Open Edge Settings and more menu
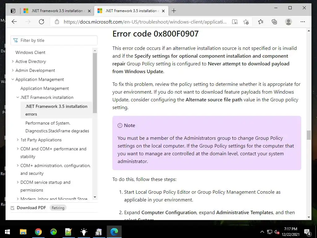This screenshot has height=238, width=317. point(303,22)
